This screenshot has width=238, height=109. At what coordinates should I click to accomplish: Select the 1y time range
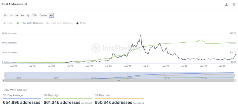pos(28,15)
